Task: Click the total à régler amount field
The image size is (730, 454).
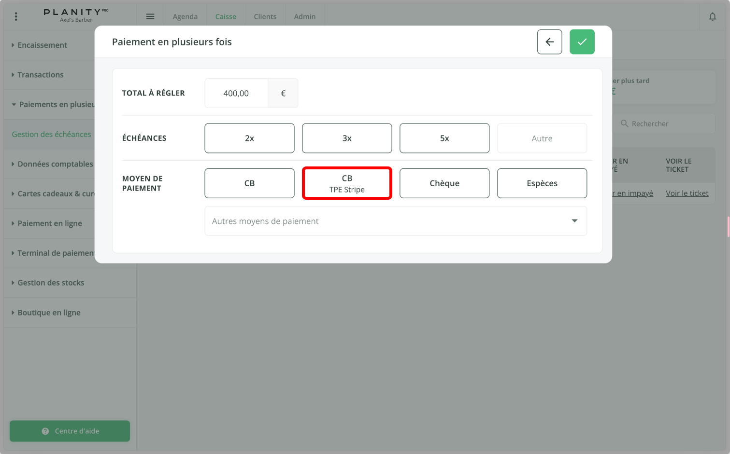Action: coord(236,94)
